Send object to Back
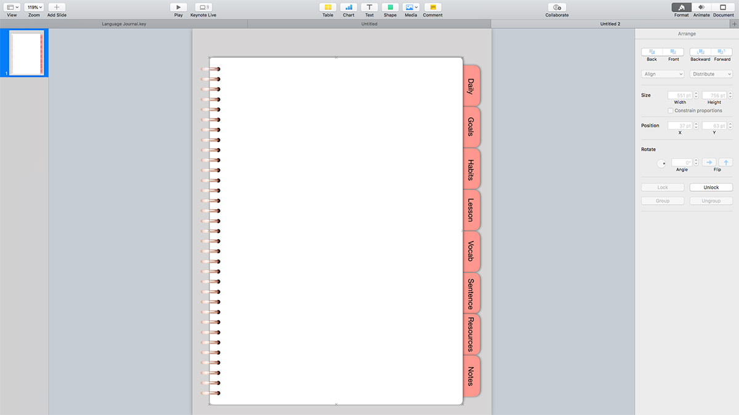Screen dimensions: 739x415 point(652,52)
